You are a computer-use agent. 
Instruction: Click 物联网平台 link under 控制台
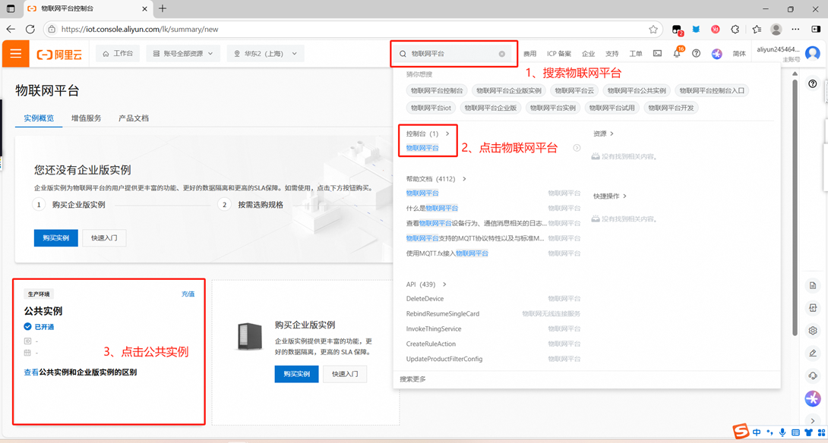coord(422,148)
